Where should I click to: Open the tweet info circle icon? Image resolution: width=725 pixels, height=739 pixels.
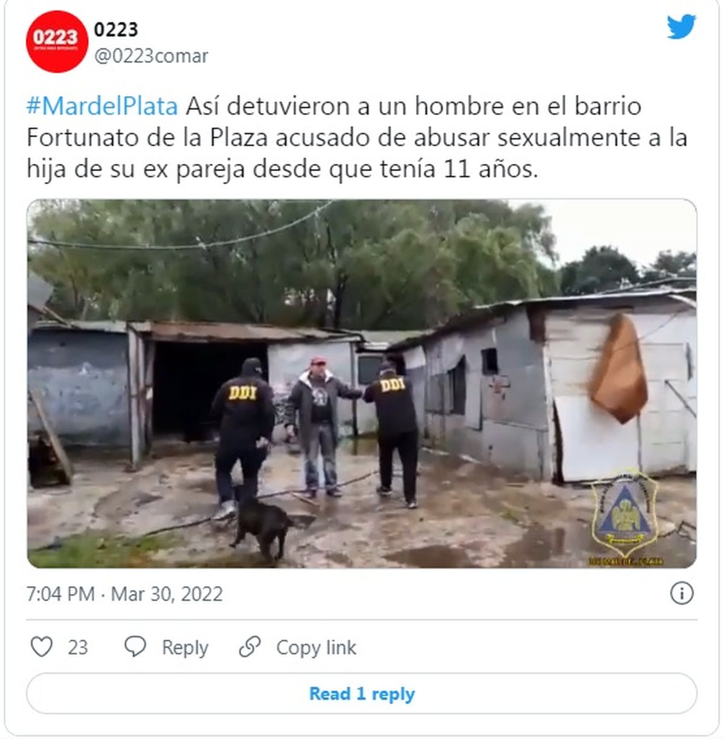[x=681, y=593]
